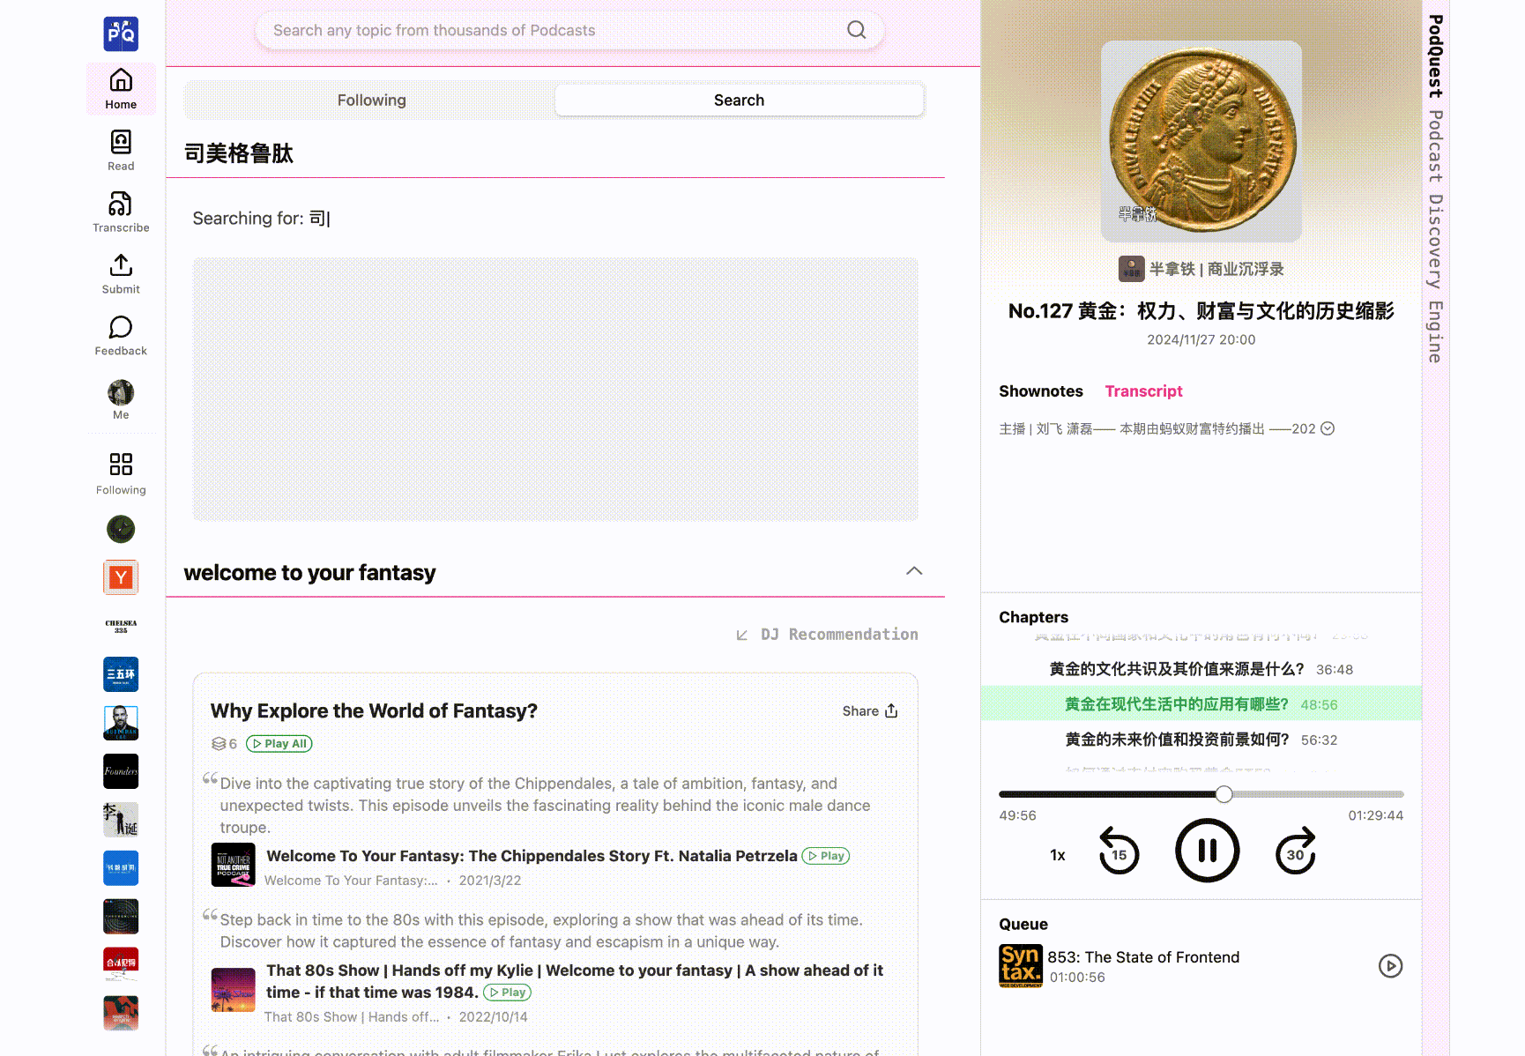Screen dimensions: 1525x1056
Task: Switch to the Following tab
Action: click(x=371, y=100)
